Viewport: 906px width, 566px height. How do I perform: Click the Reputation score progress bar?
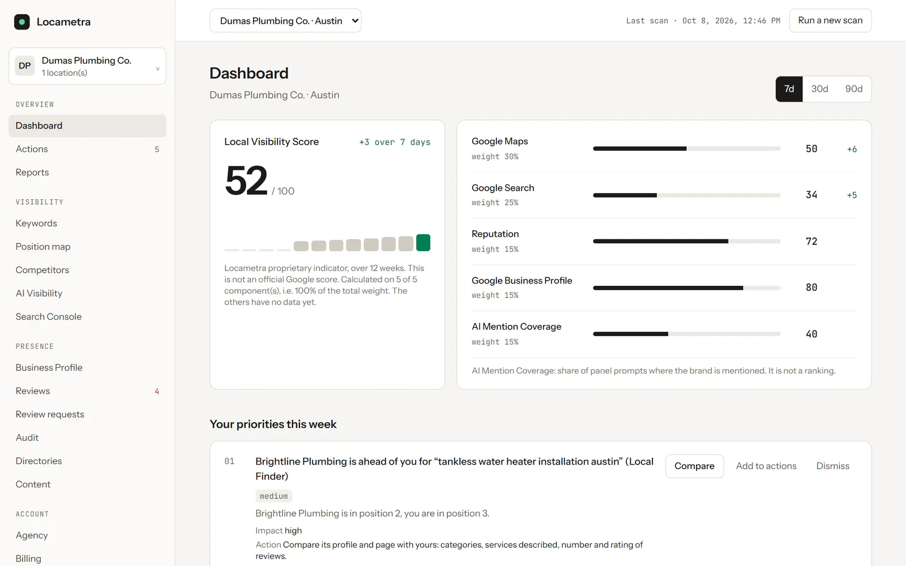click(x=686, y=242)
